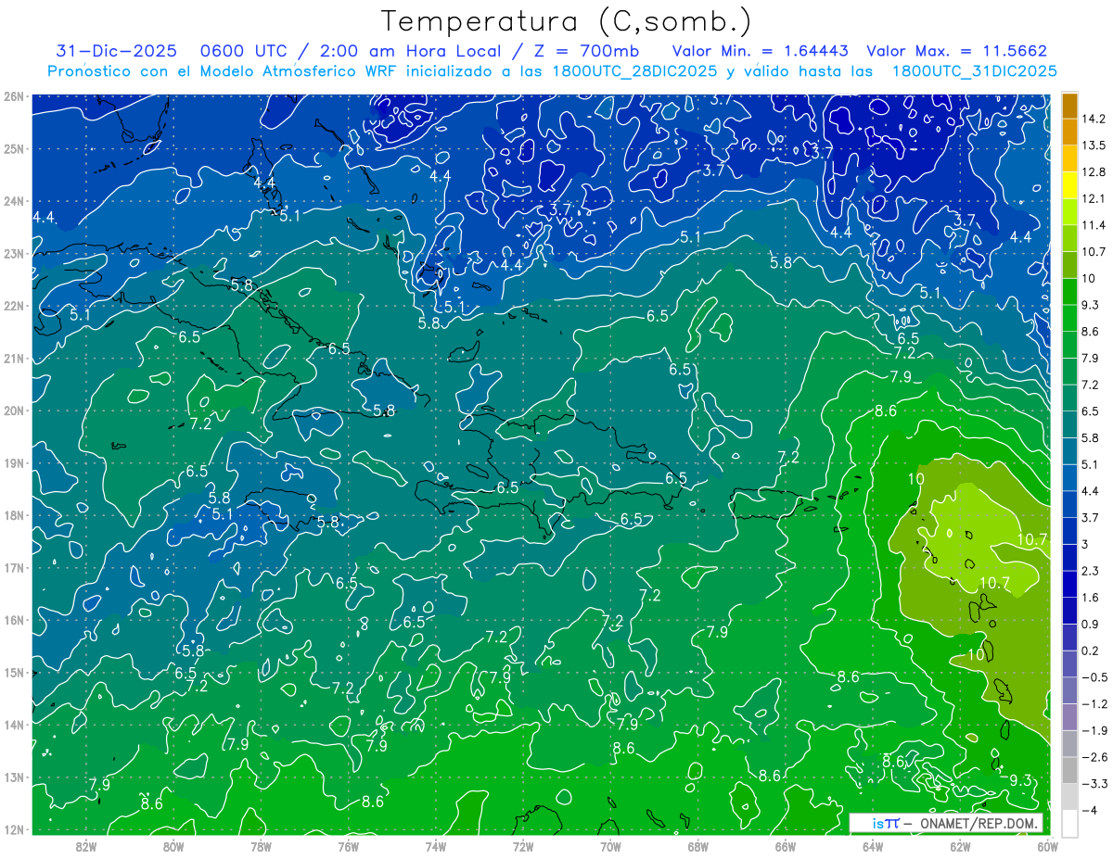
Task: Click the "26N" latitude axis label
Action: (14, 96)
